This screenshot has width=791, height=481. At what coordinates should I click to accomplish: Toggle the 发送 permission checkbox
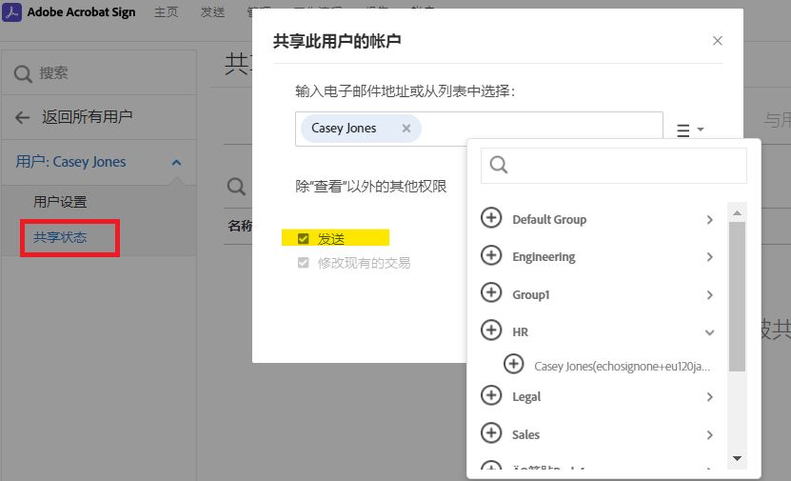(x=304, y=238)
